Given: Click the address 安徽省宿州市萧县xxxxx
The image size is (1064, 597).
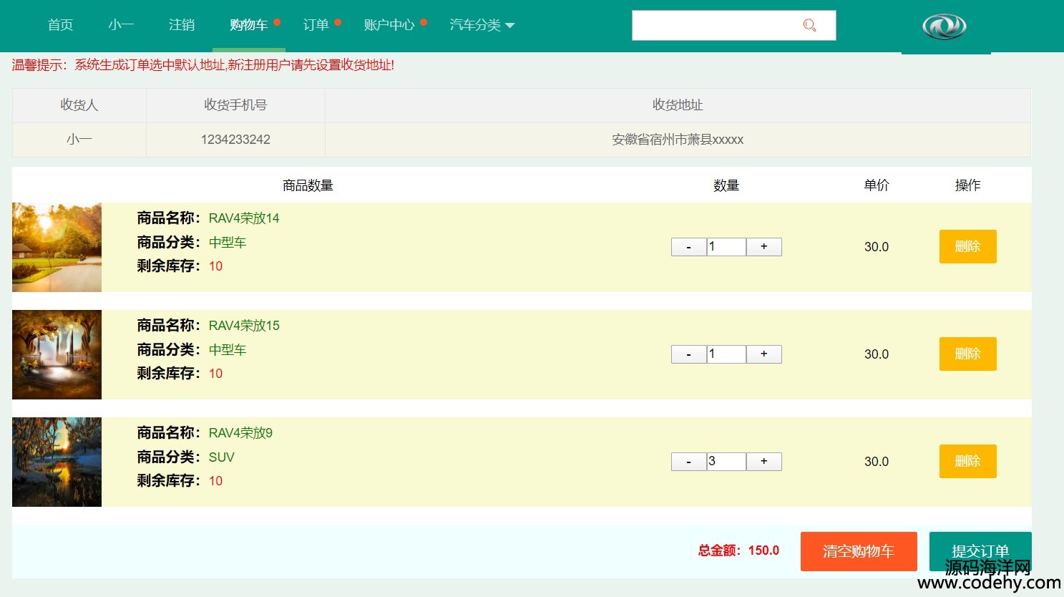Looking at the screenshot, I should coord(678,140).
